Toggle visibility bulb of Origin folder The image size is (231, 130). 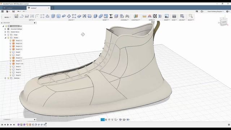[x=8, y=35]
